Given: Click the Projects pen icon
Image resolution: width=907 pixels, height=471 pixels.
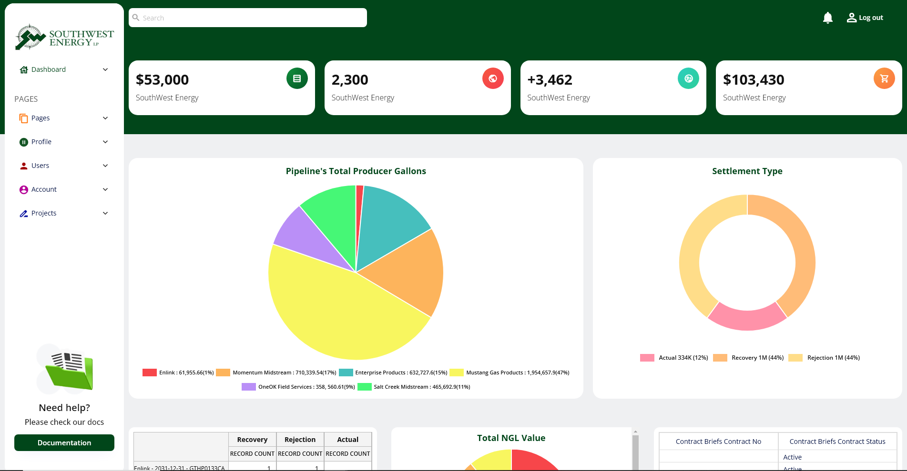Looking at the screenshot, I should (x=24, y=213).
